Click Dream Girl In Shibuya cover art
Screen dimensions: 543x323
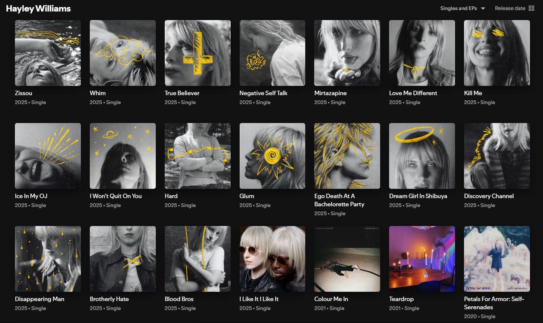(x=422, y=156)
